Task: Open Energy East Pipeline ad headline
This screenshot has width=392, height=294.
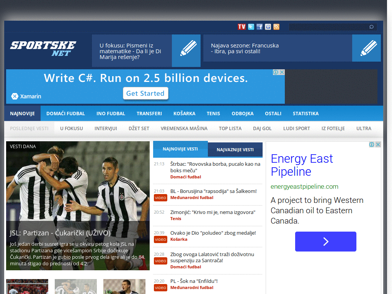Action: pyautogui.click(x=302, y=165)
